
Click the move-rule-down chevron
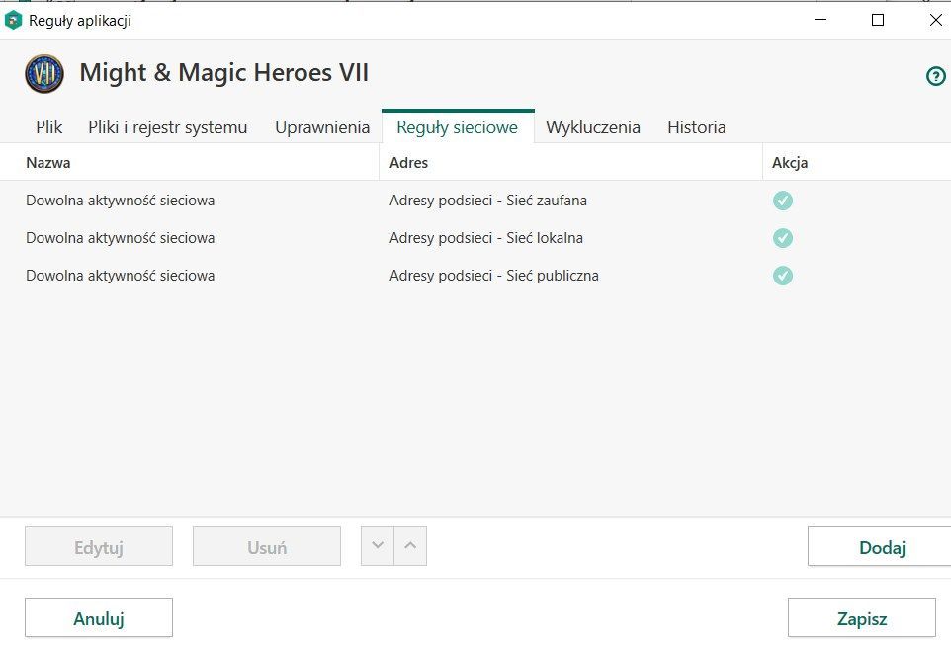(x=378, y=545)
